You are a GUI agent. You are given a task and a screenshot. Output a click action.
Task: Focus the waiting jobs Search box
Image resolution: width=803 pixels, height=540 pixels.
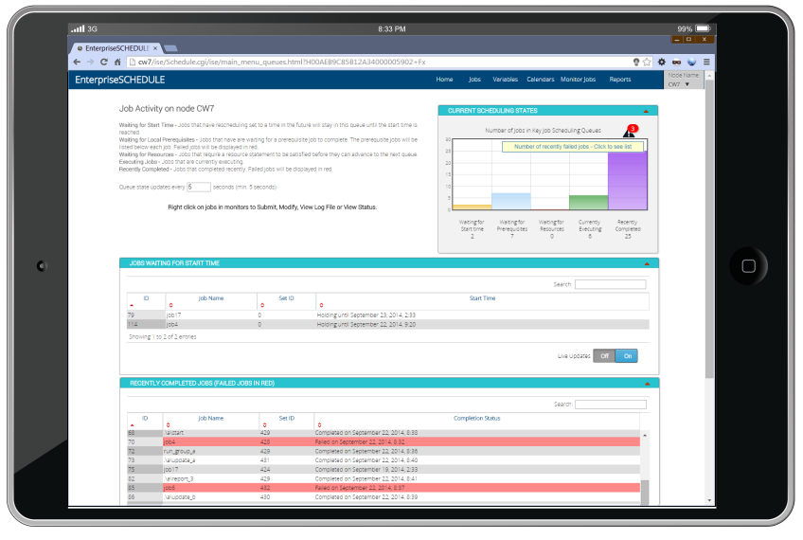coord(610,284)
